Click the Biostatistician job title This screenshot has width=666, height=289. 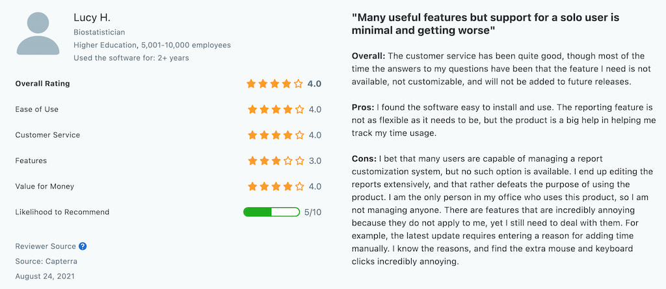(x=100, y=32)
